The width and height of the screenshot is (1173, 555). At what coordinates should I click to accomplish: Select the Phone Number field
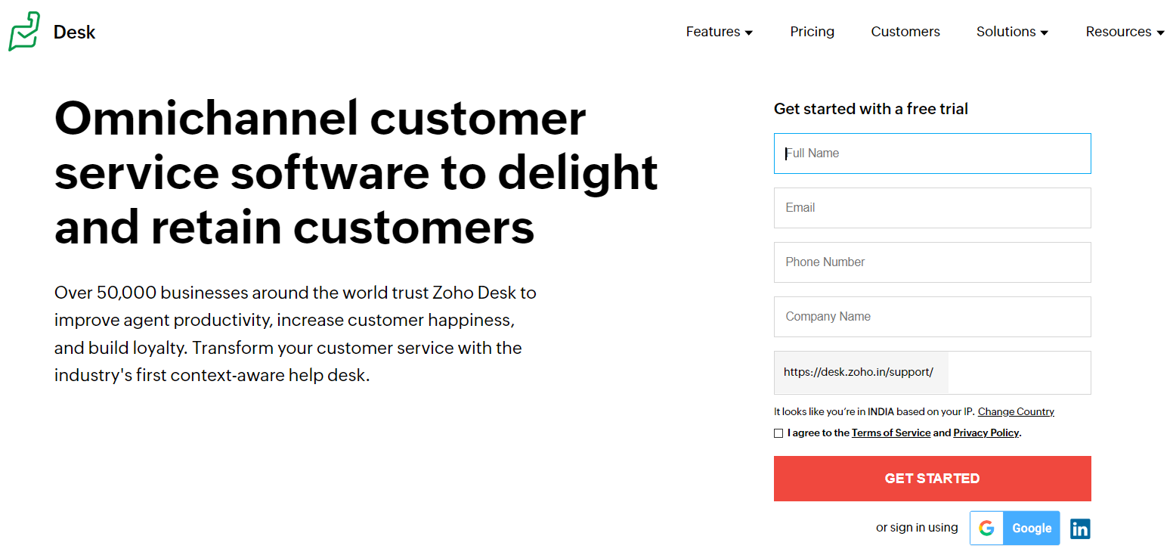(x=932, y=262)
